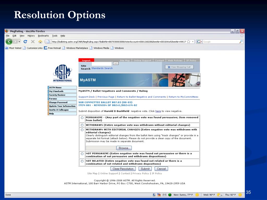Click the mail envelope status bar icon
This screenshot has width=267, height=200.
coord(164,195)
